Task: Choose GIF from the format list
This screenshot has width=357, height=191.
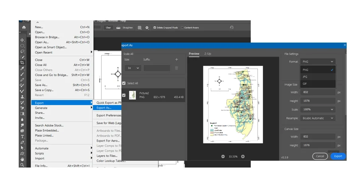Action: pos(318,84)
